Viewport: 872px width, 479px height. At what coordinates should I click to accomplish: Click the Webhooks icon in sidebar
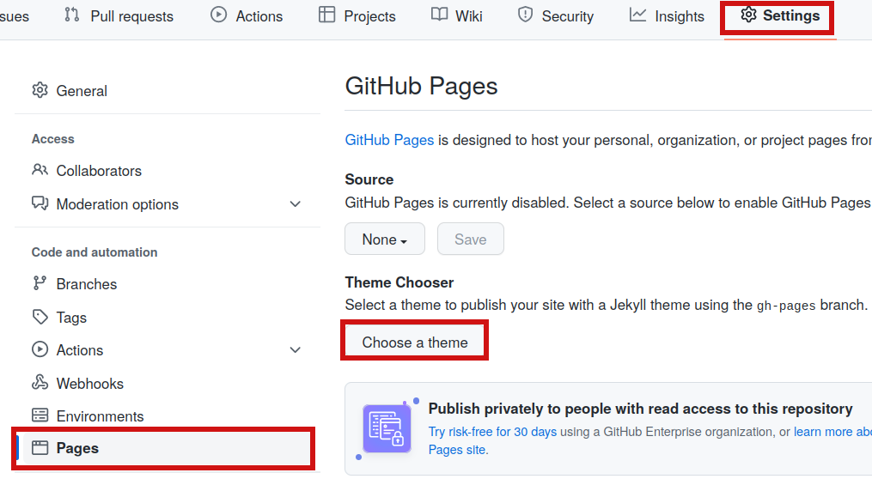40,383
